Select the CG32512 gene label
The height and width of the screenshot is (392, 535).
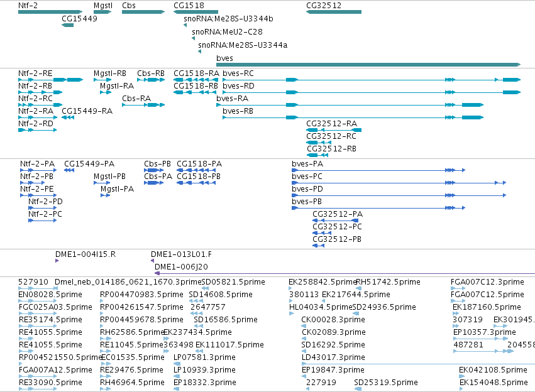[x=324, y=6]
